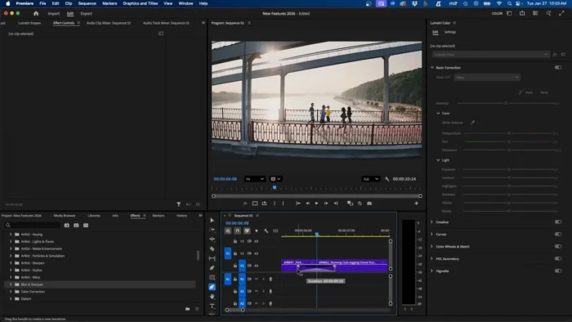Expand the Color Correction folder
The image size is (572, 322).
point(11,292)
